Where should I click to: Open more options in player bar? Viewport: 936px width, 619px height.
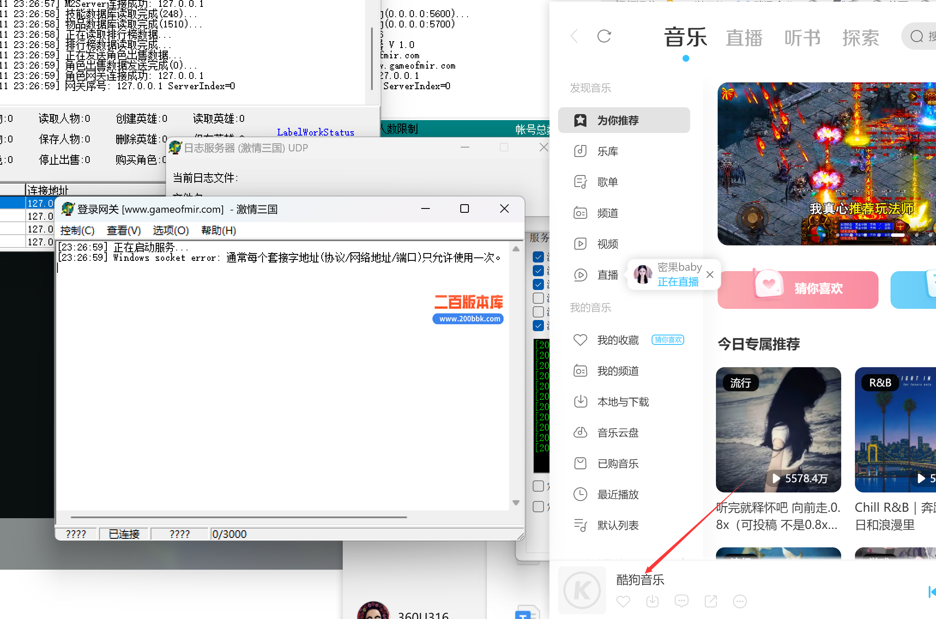click(740, 601)
